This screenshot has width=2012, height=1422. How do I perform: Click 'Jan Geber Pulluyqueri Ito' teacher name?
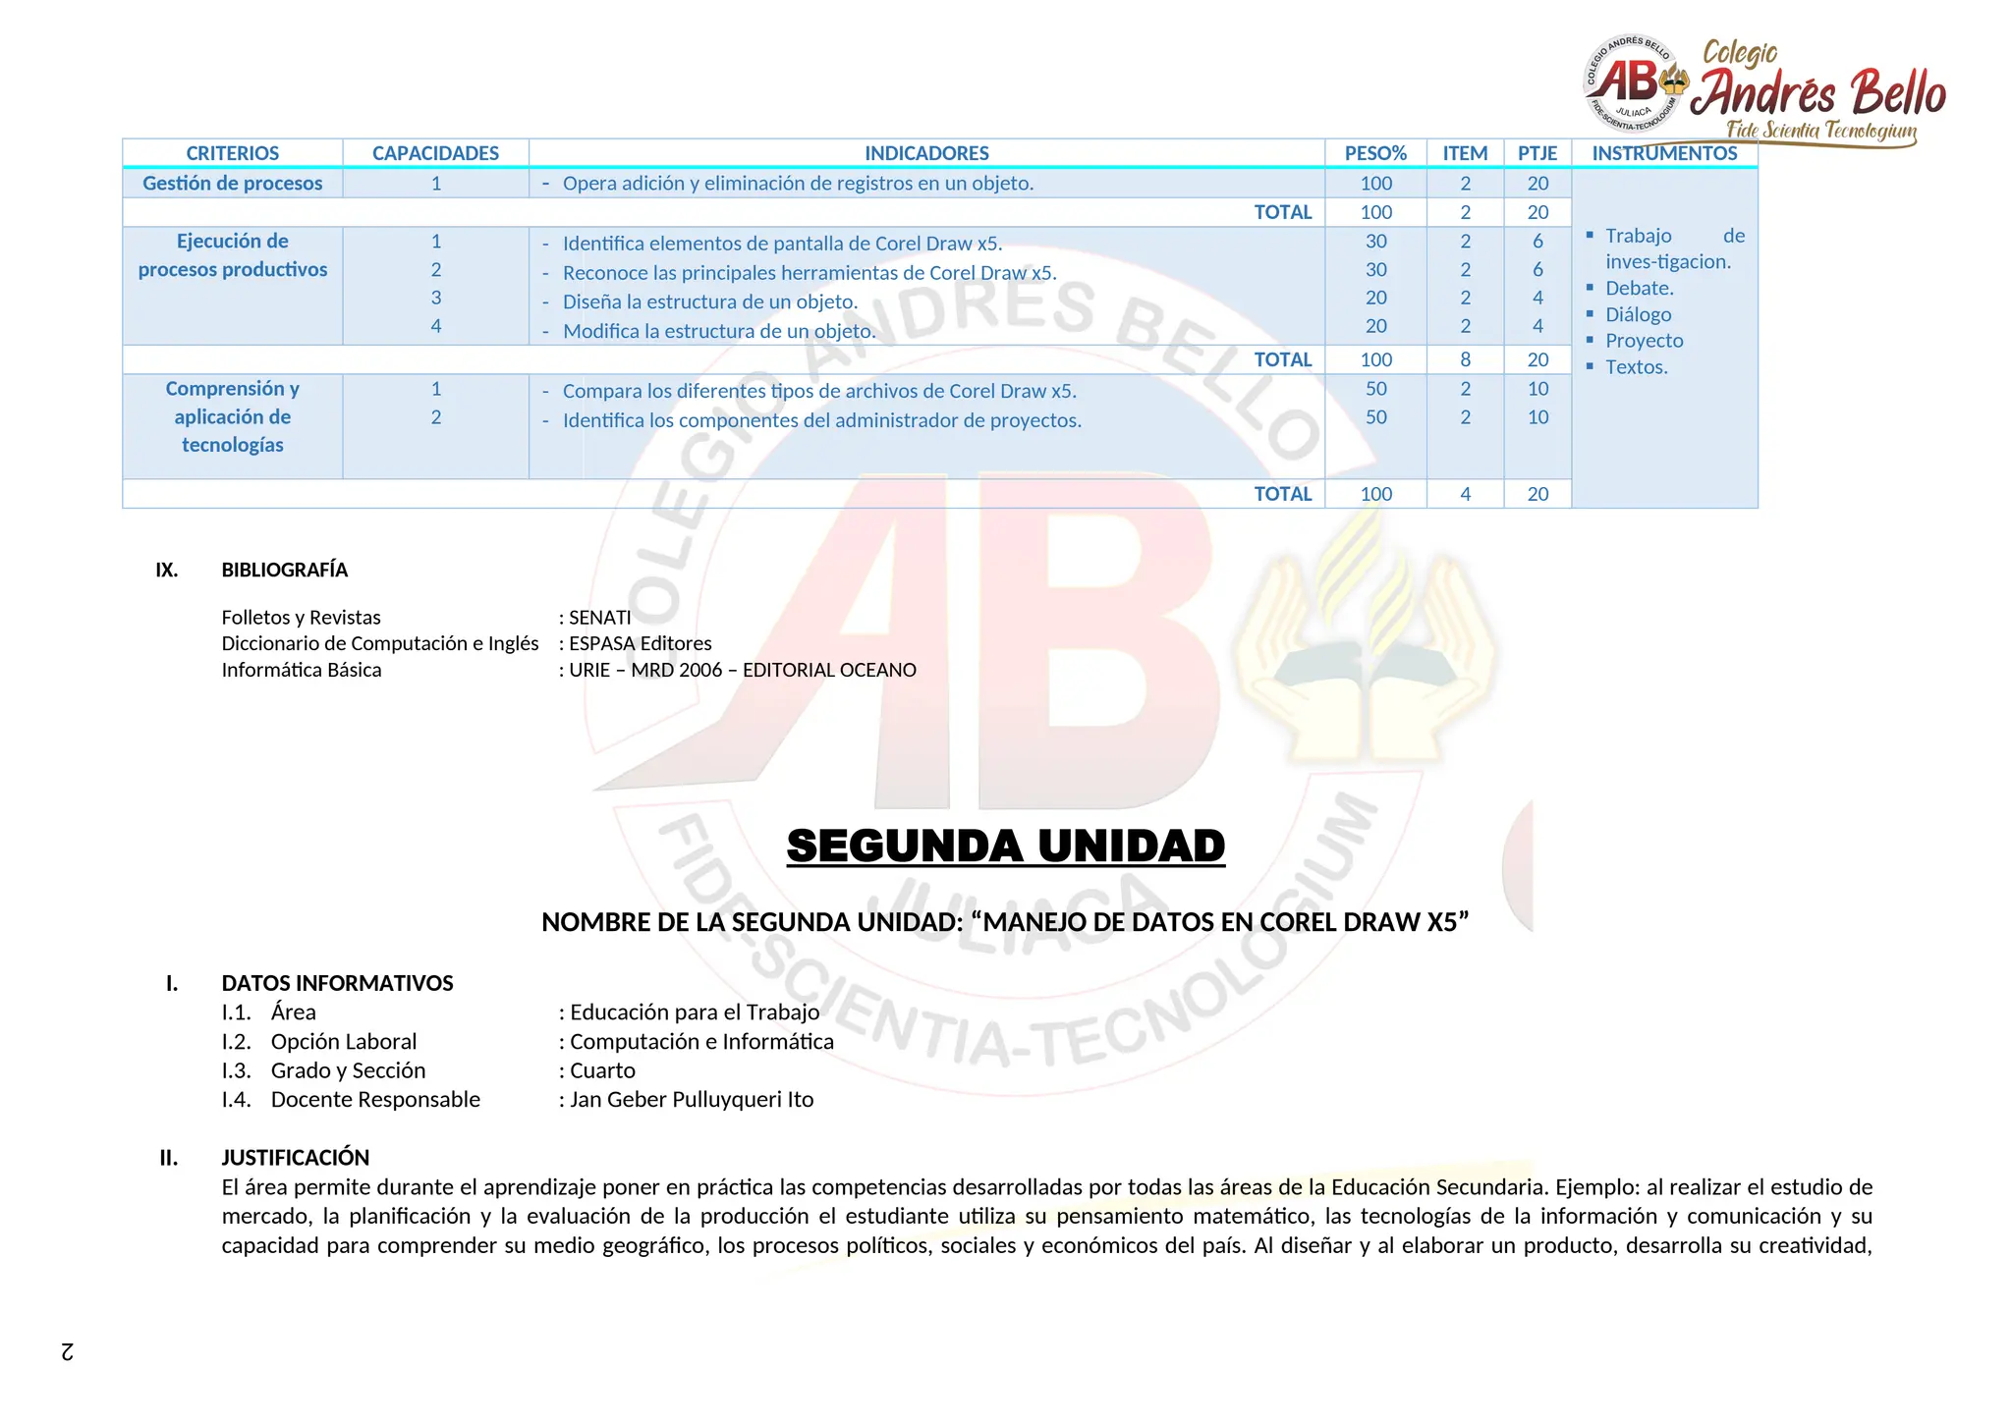point(692,1100)
